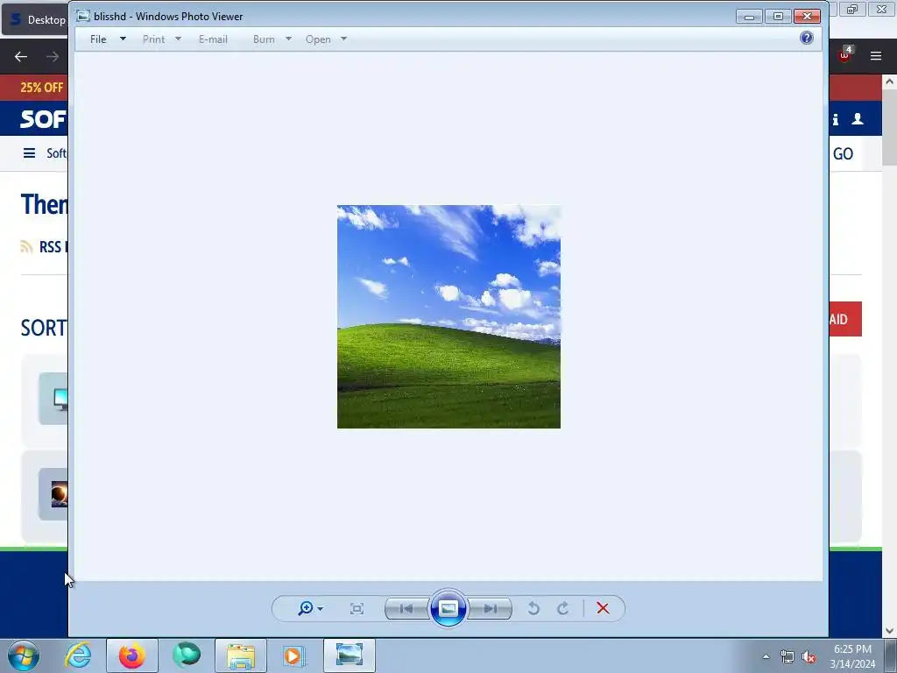Expand the Print dropdown arrow
Image resolution: width=897 pixels, height=673 pixels.
(178, 39)
